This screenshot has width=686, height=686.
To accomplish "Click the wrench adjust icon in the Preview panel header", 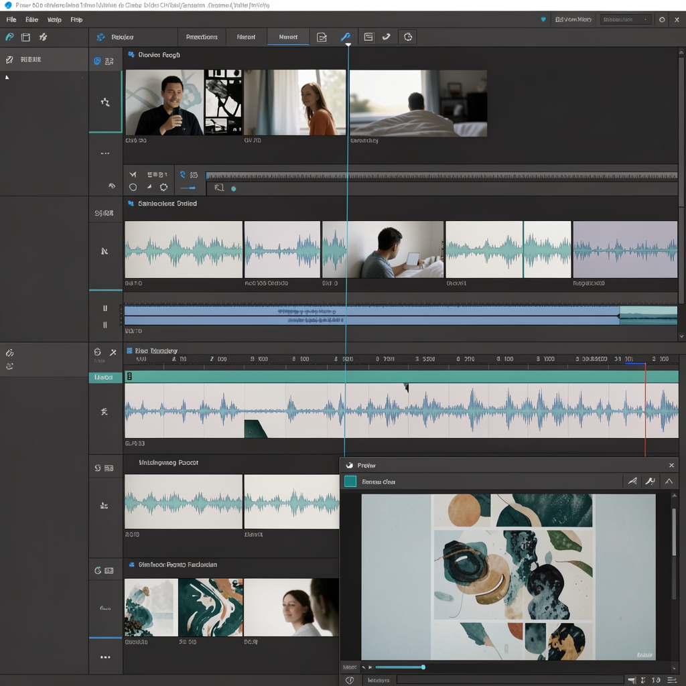I will tap(650, 481).
